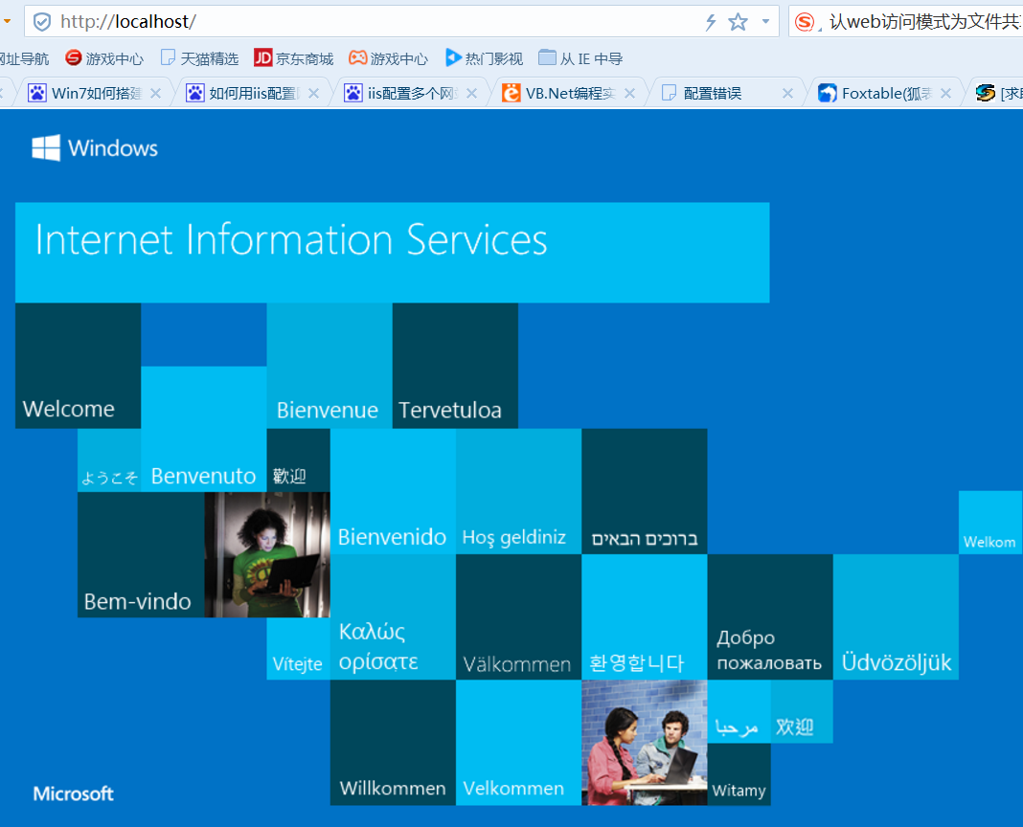Close the VB.Net编程 tab
This screenshot has width=1023, height=827.
pyautogui.click(x=629, y=93)
